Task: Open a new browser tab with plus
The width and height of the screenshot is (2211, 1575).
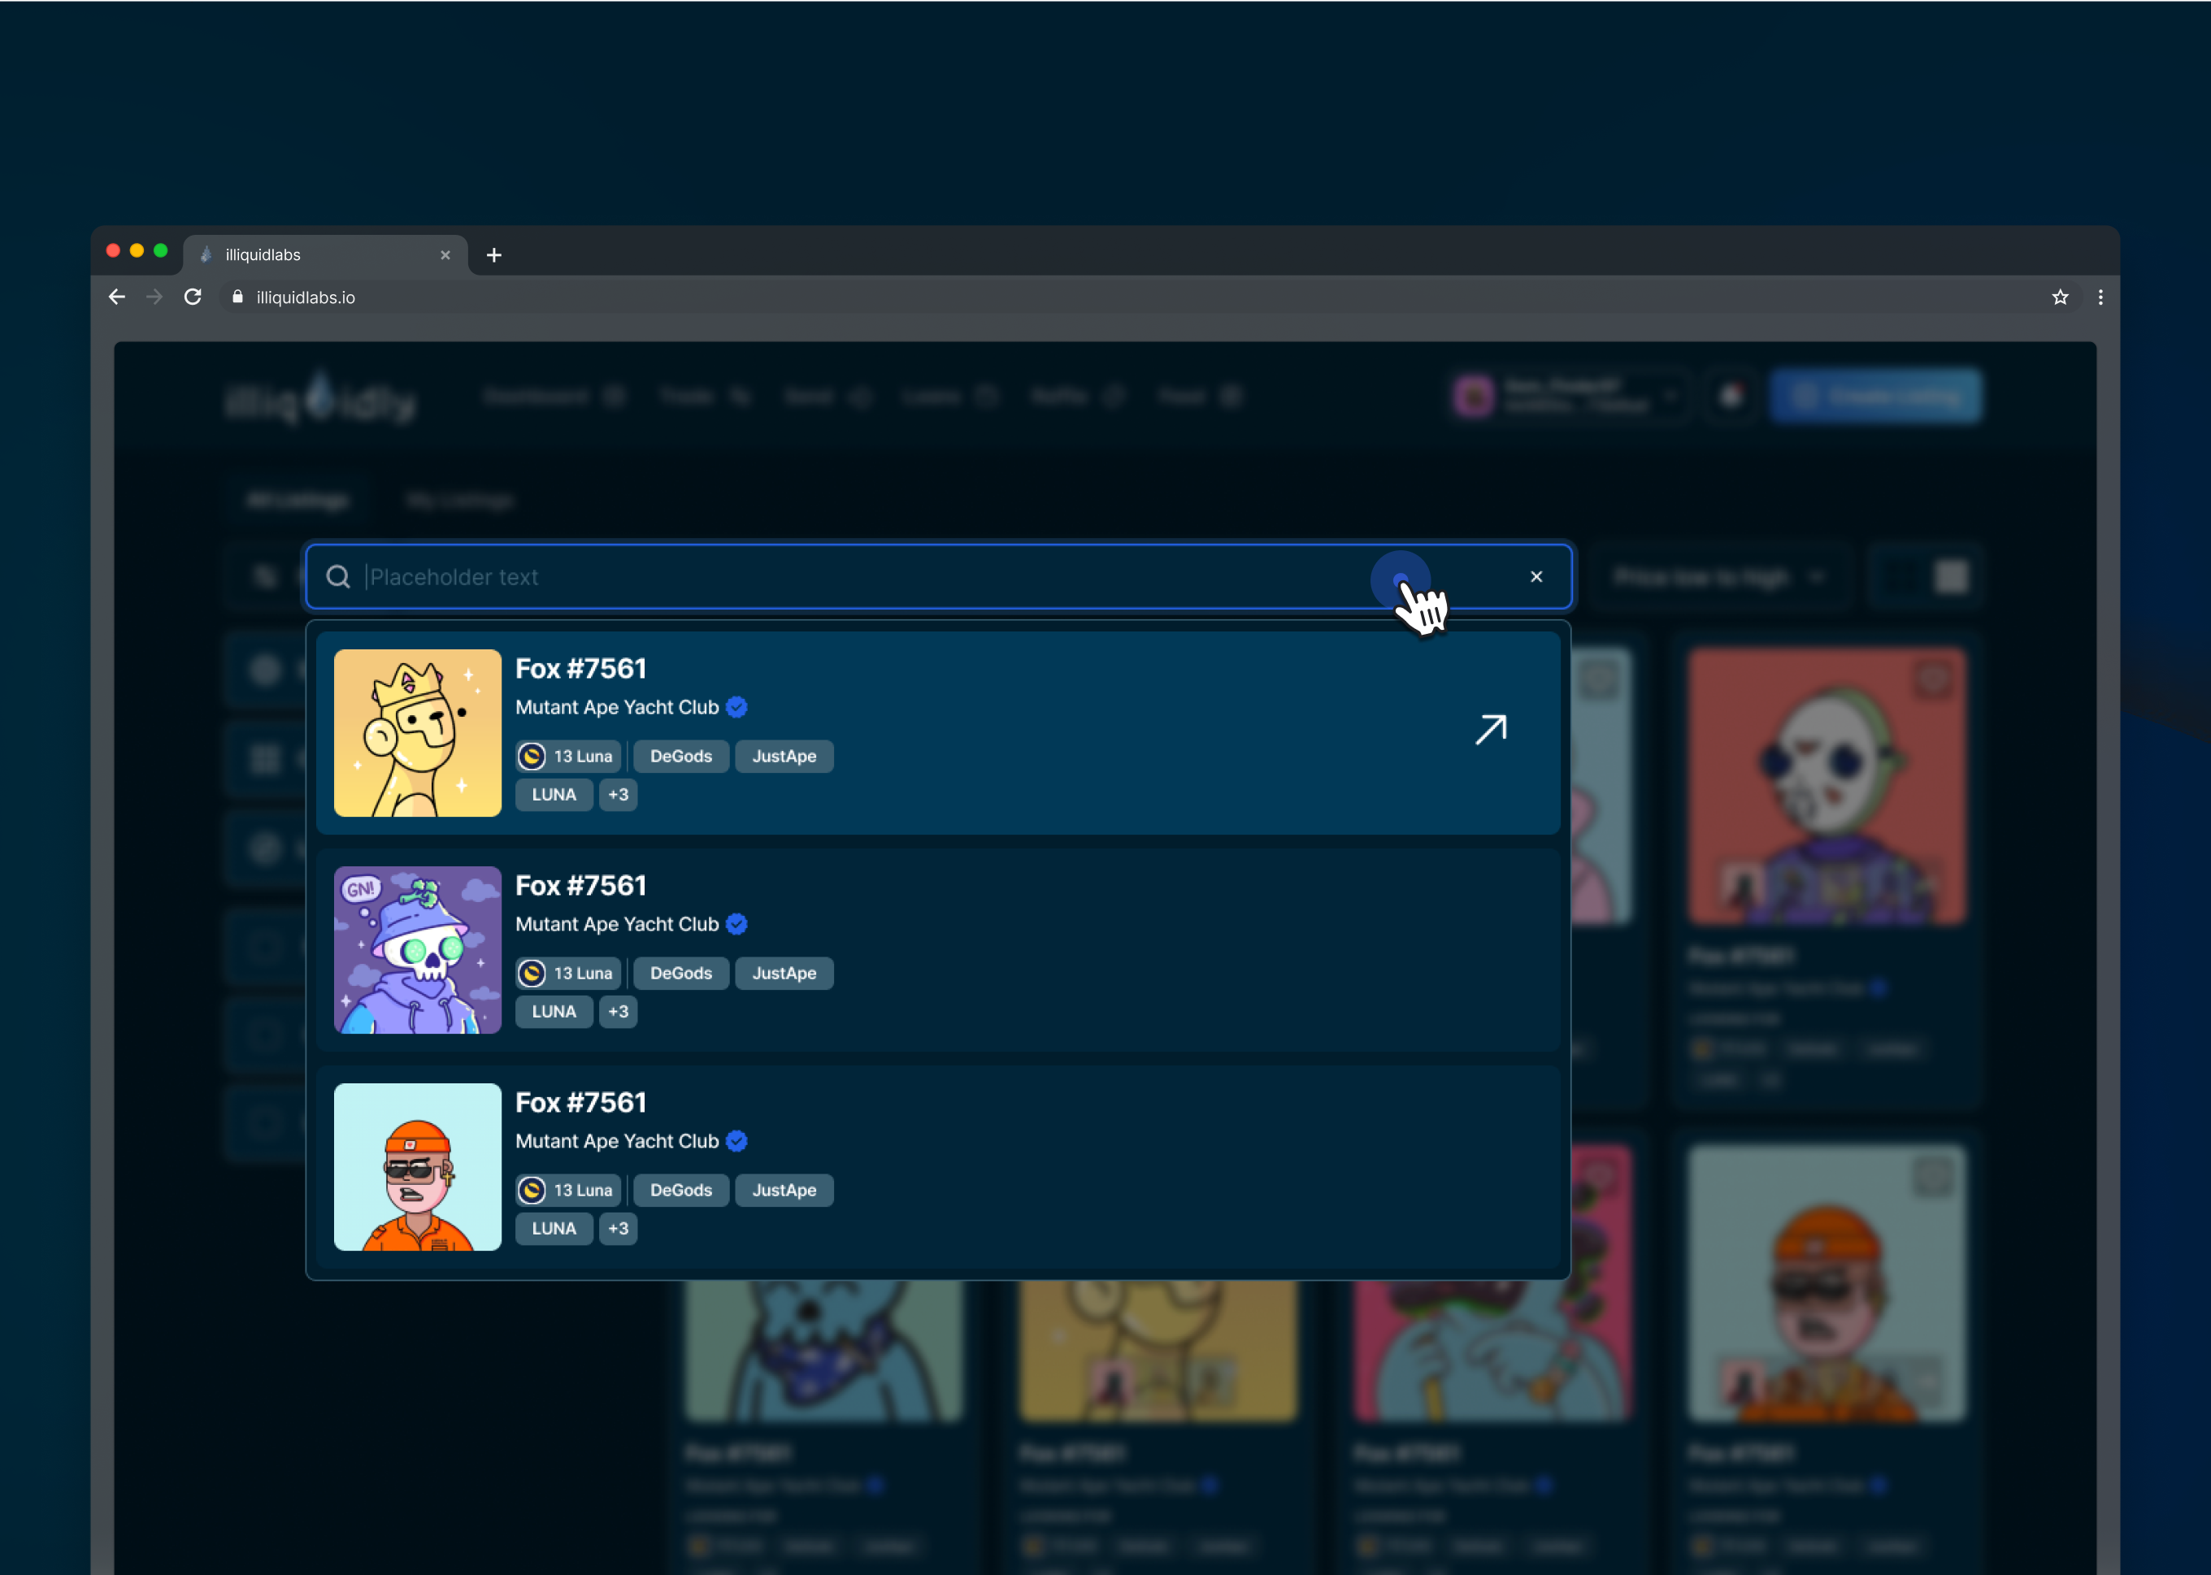Action: [x=493, y=255]
